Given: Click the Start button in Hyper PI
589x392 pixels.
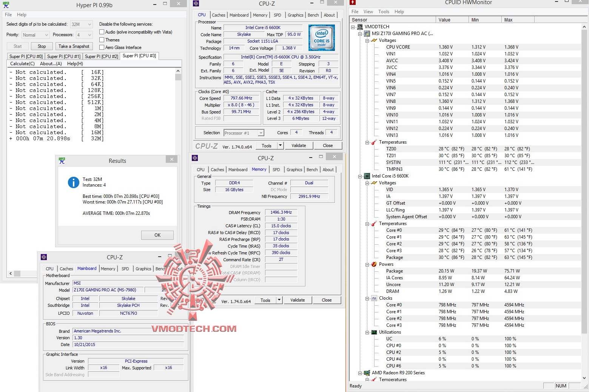Looking at the screenshot, I should click(18, 46).
